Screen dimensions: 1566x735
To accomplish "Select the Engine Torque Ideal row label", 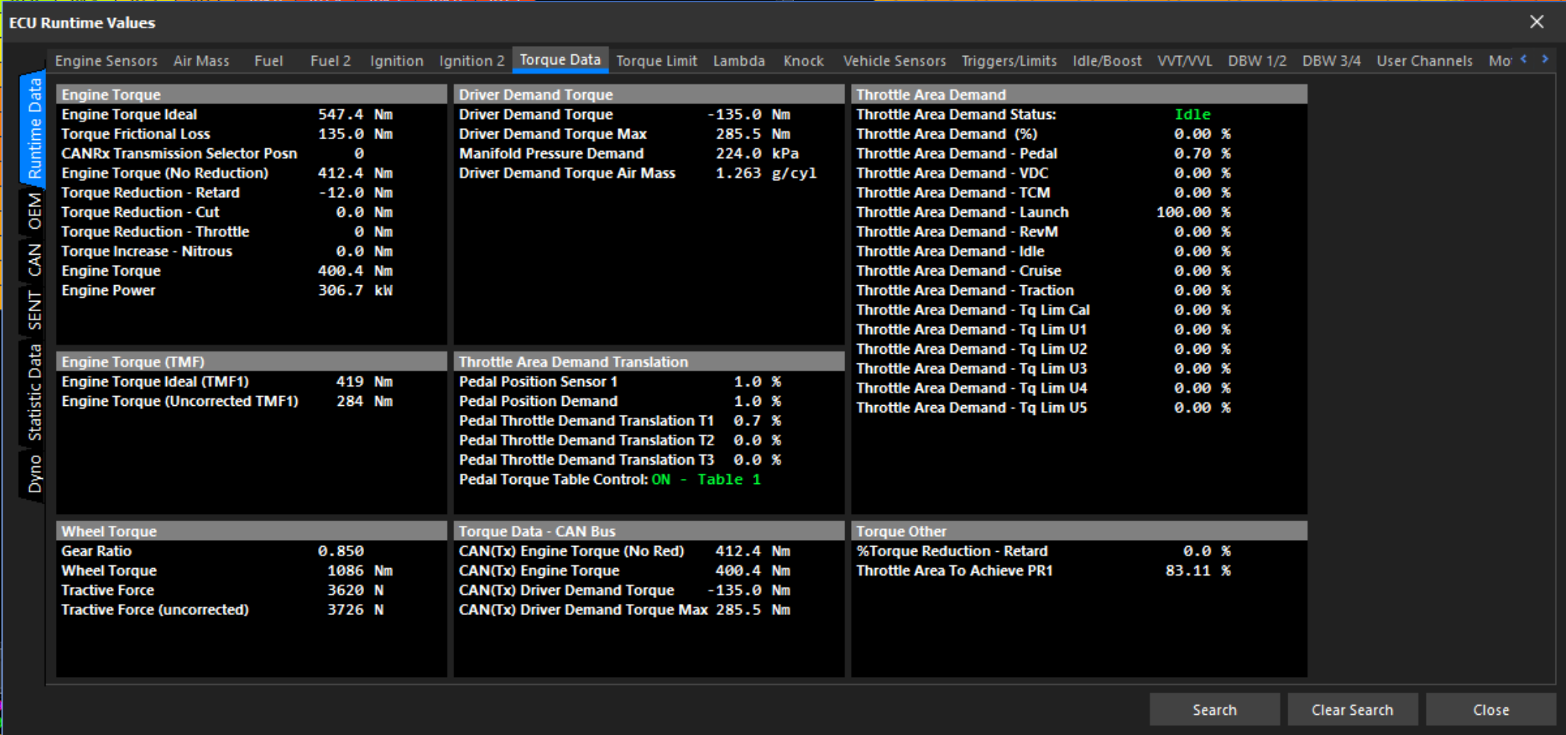I will pos(129,114).
